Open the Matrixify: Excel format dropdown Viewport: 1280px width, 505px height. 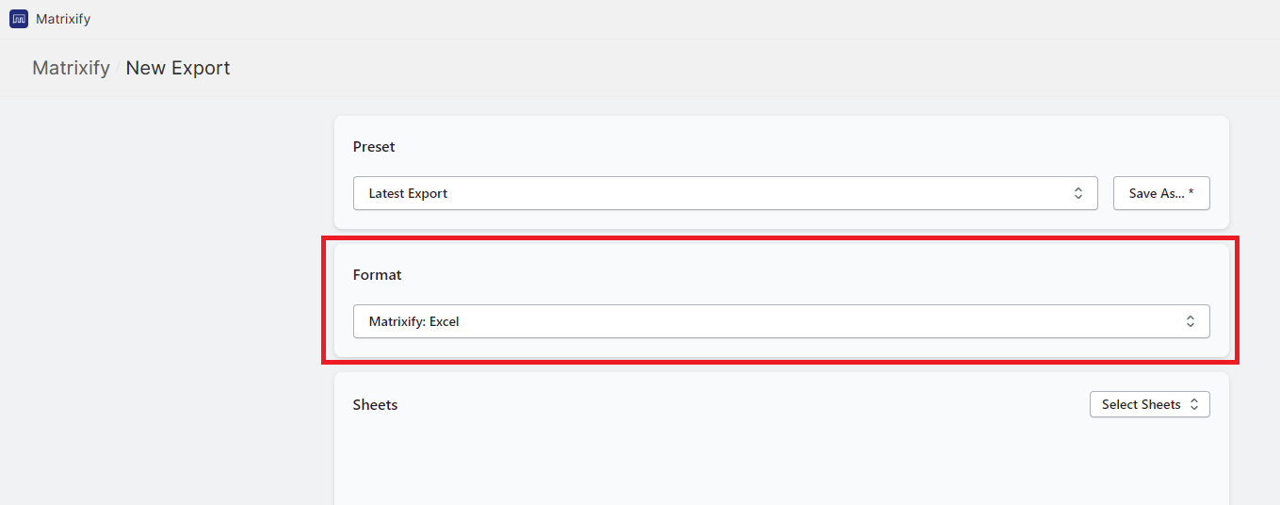(781, 321)
